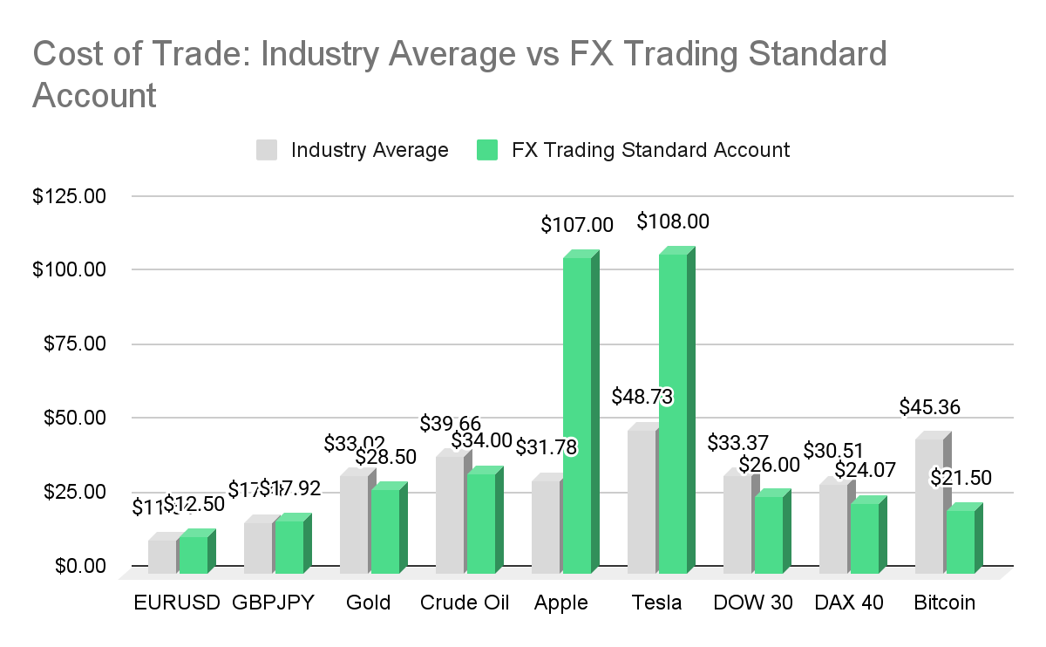Select the Industry Average legend label
This screenshot has width=1046, height=647.
pos(370,150)
